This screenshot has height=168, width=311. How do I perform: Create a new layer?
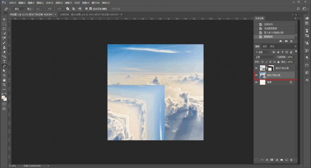tap(286, 160)
